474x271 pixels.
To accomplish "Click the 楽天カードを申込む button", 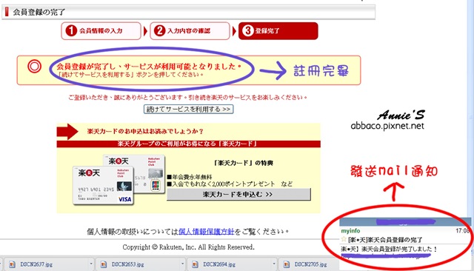I will pos(238,194).
